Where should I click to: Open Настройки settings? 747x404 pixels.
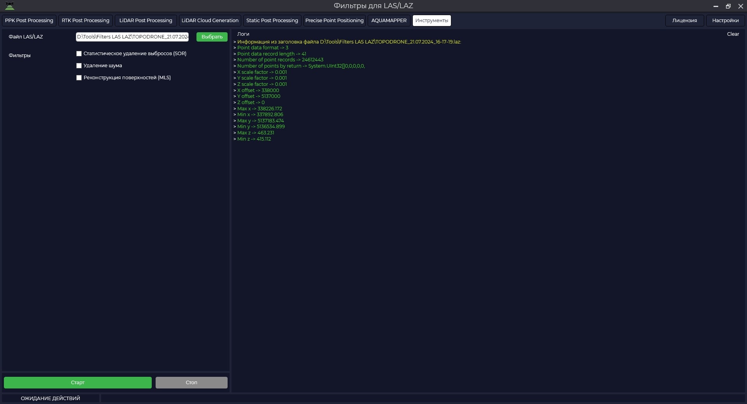click(725, 21)
